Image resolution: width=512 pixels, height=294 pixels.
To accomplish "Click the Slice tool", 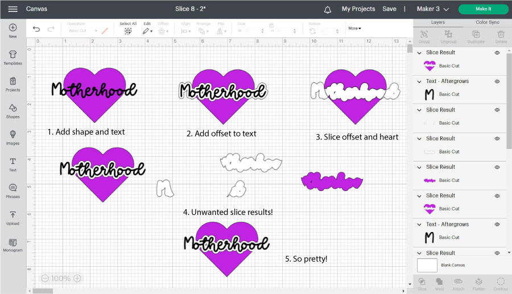I will click(422, 284).
